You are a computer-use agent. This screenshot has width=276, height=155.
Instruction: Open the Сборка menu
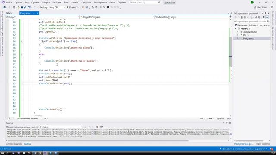click(46, 3)
